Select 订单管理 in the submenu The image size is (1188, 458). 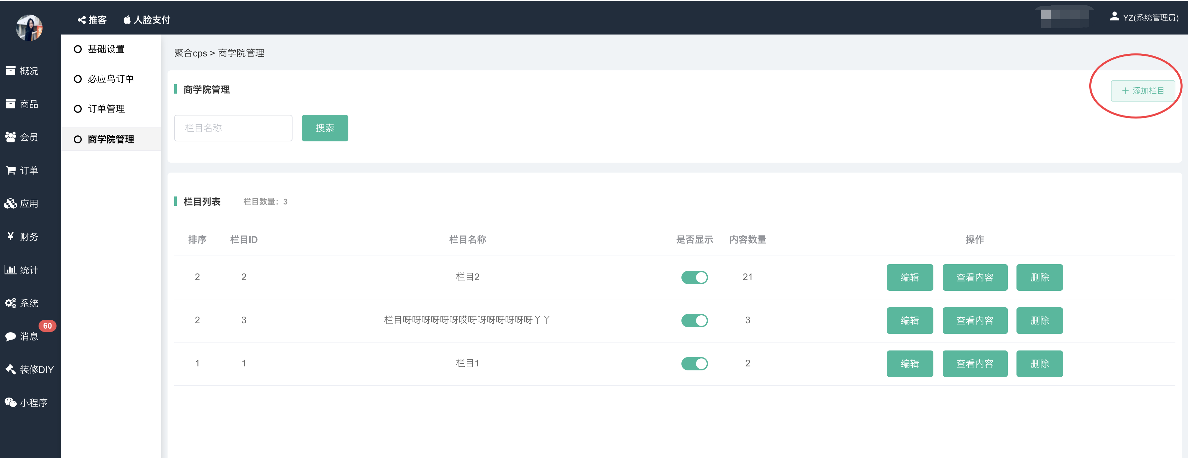click(x=106, y=109)
